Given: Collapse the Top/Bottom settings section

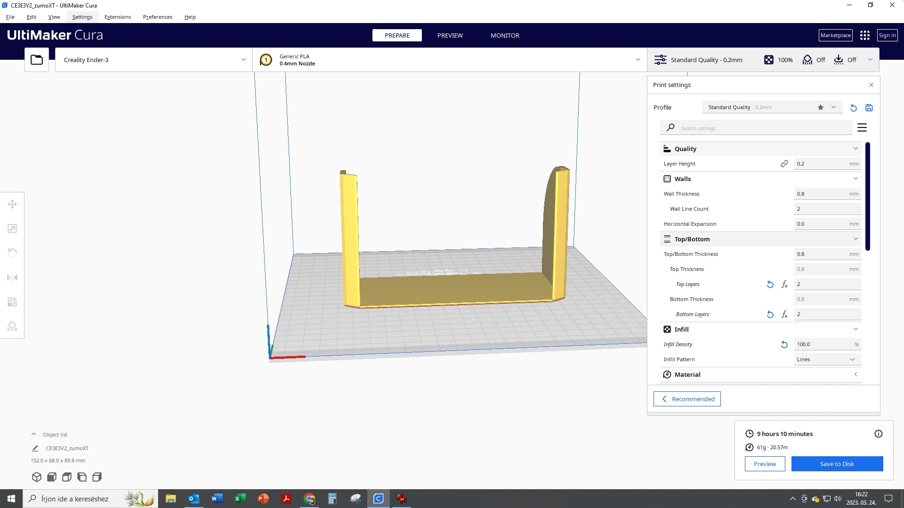Looking at the screenshot, I should [856, 239].
